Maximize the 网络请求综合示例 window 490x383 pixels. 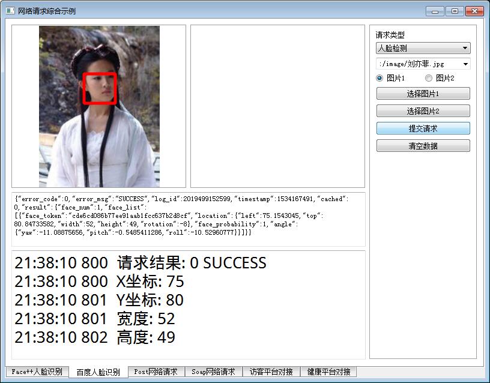point(455,11)
